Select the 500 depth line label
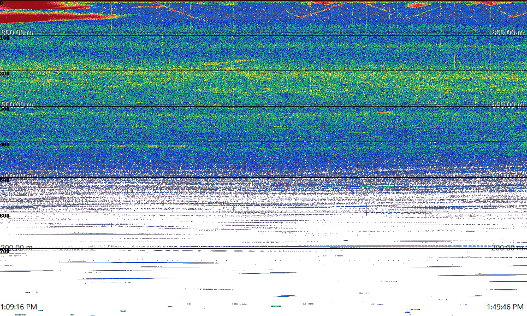 point(5,180)
